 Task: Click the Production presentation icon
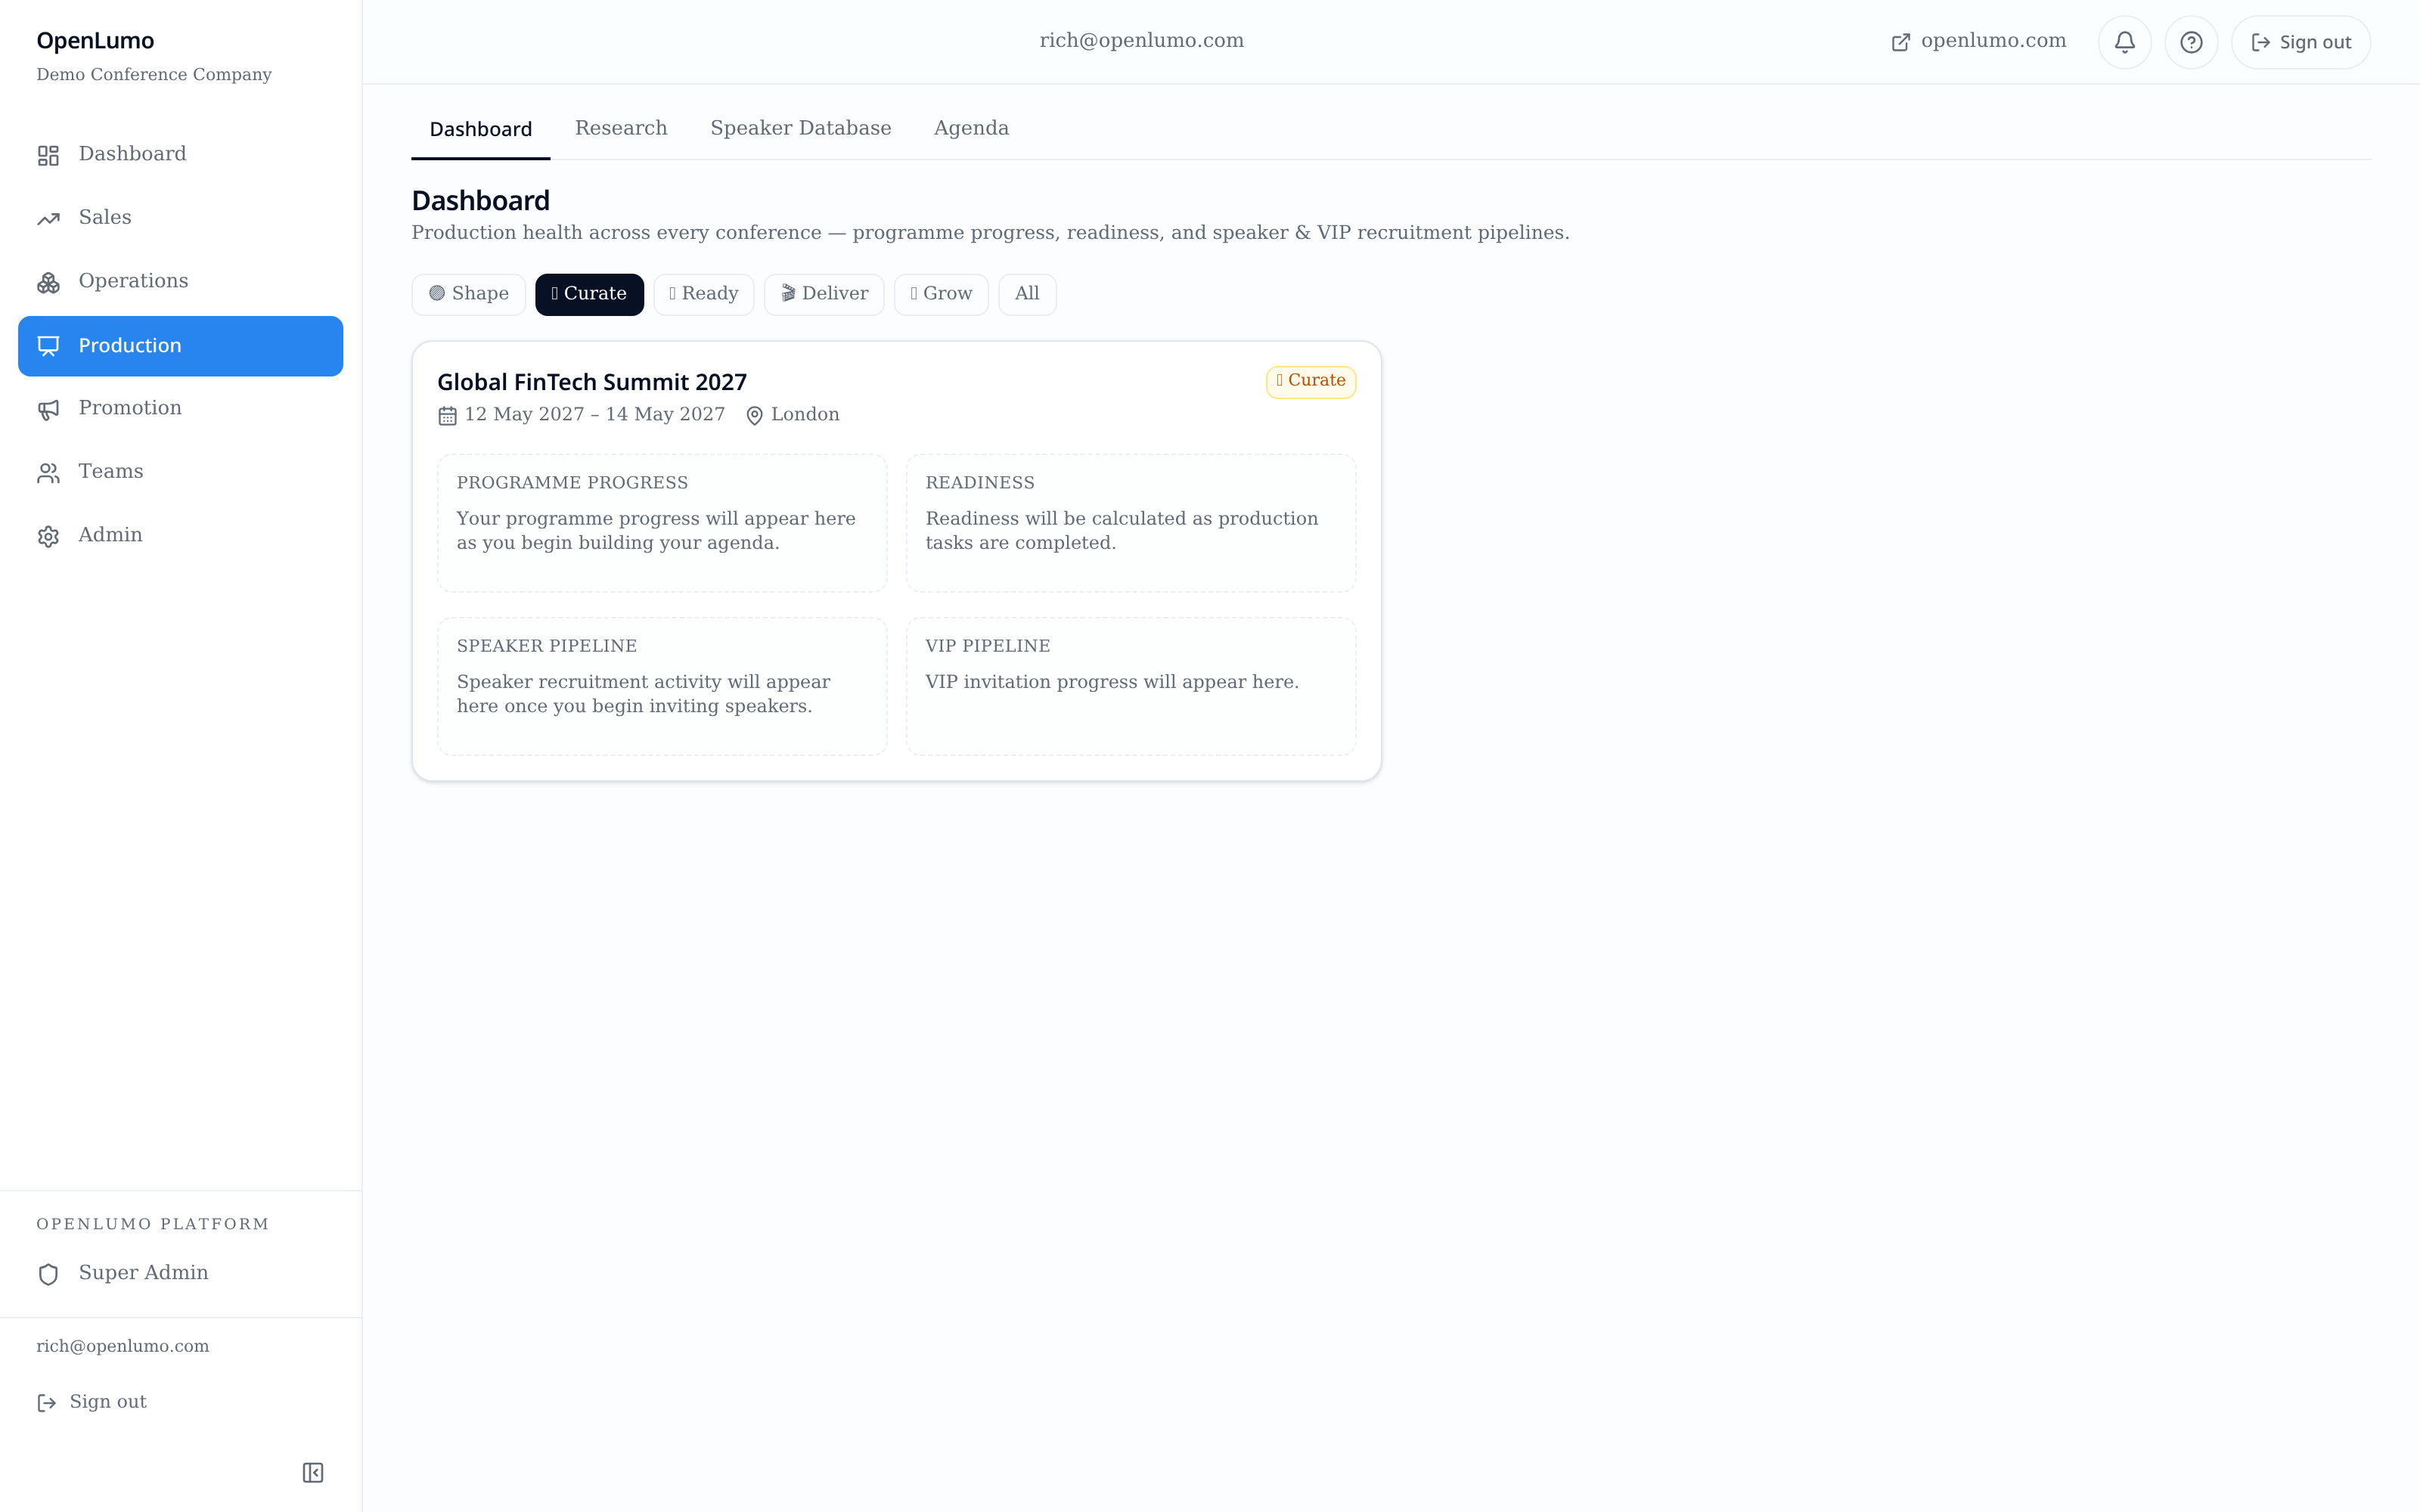click(x=48, y=346)
